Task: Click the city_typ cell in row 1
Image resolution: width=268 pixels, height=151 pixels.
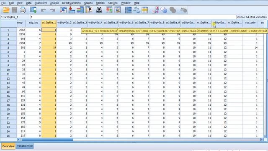Action: [33, 30]
